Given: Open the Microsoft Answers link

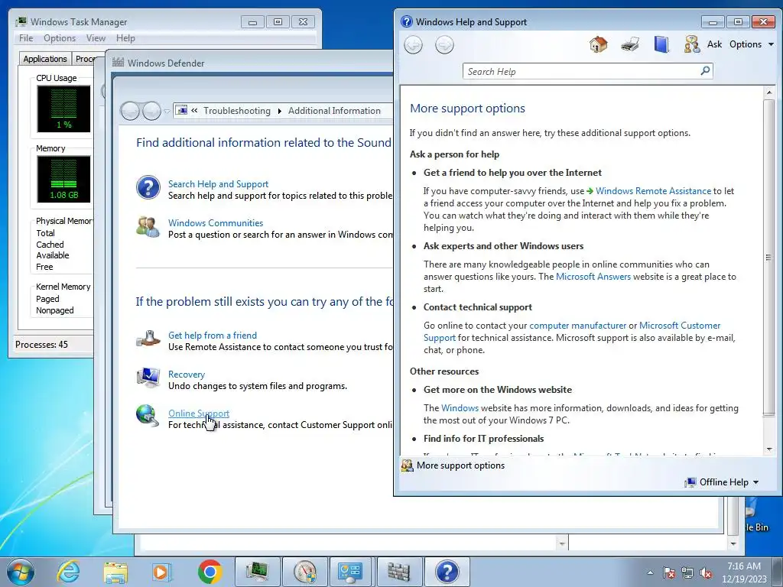Looking at the screenshot, I should point(593,277).
